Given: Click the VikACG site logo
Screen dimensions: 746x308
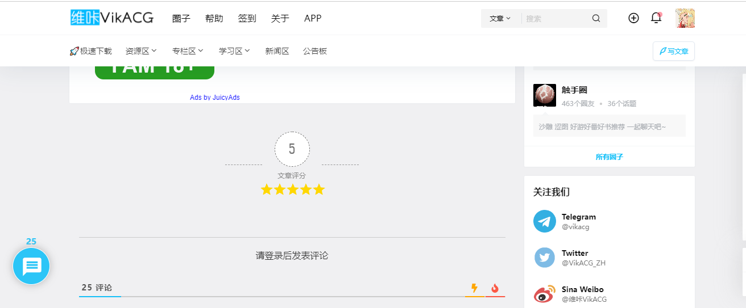Looking at the screenshot, I should click(112, 18).
